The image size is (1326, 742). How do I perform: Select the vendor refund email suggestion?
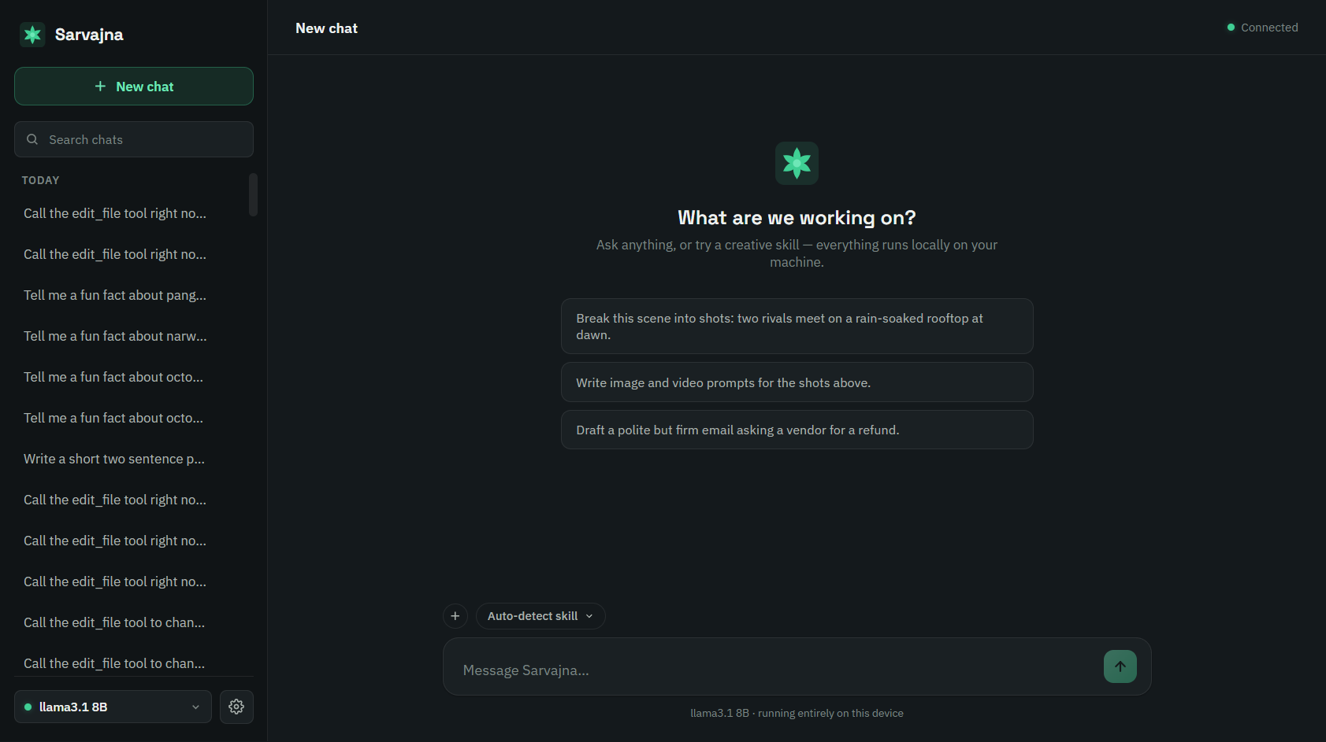pos(797,430)
